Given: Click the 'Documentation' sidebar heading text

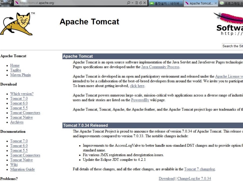Looking at the screenshot, I should [13, 132].
